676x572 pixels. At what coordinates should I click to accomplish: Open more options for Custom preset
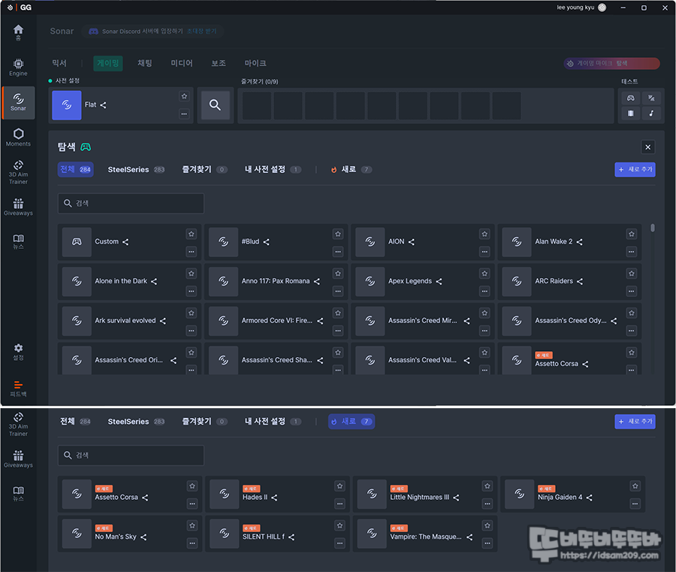click(192, 252)
